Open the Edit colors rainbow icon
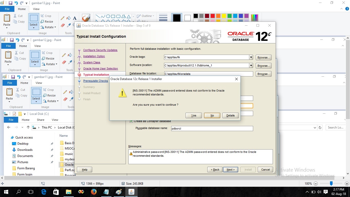The height and width of the screenshot is (197, 350). 254,18
